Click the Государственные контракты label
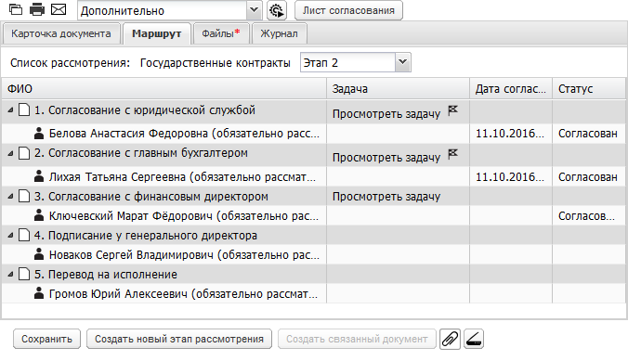 click(216, 63)
